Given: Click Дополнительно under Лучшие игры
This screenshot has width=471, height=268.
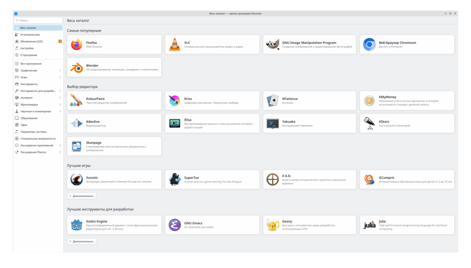Looking at the screenshot, I should pyautogui.click(x=82, y=196).
